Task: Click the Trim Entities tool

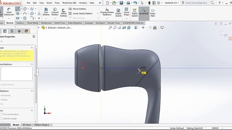Action: point(46,12)
